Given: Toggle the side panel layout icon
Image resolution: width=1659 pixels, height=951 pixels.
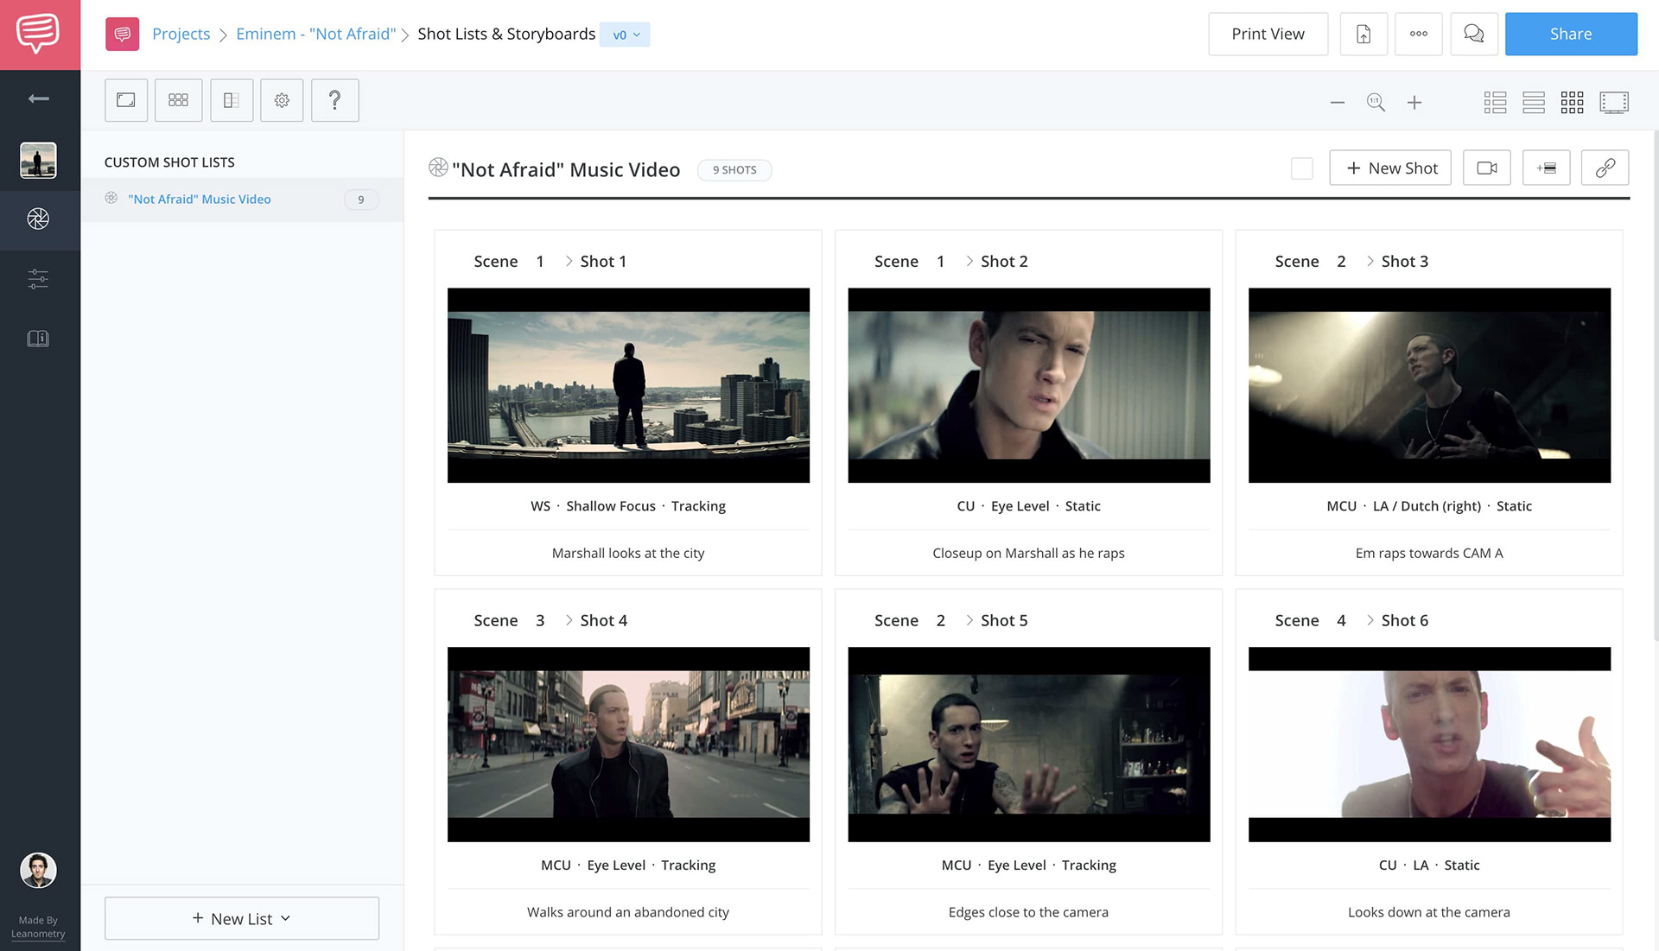Looking at the screenshot, I should (232, 100).
